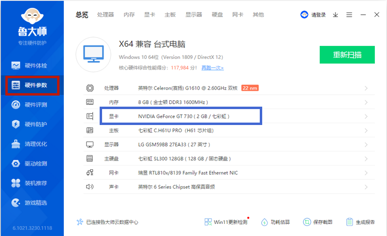Click the network card icon

90,172
